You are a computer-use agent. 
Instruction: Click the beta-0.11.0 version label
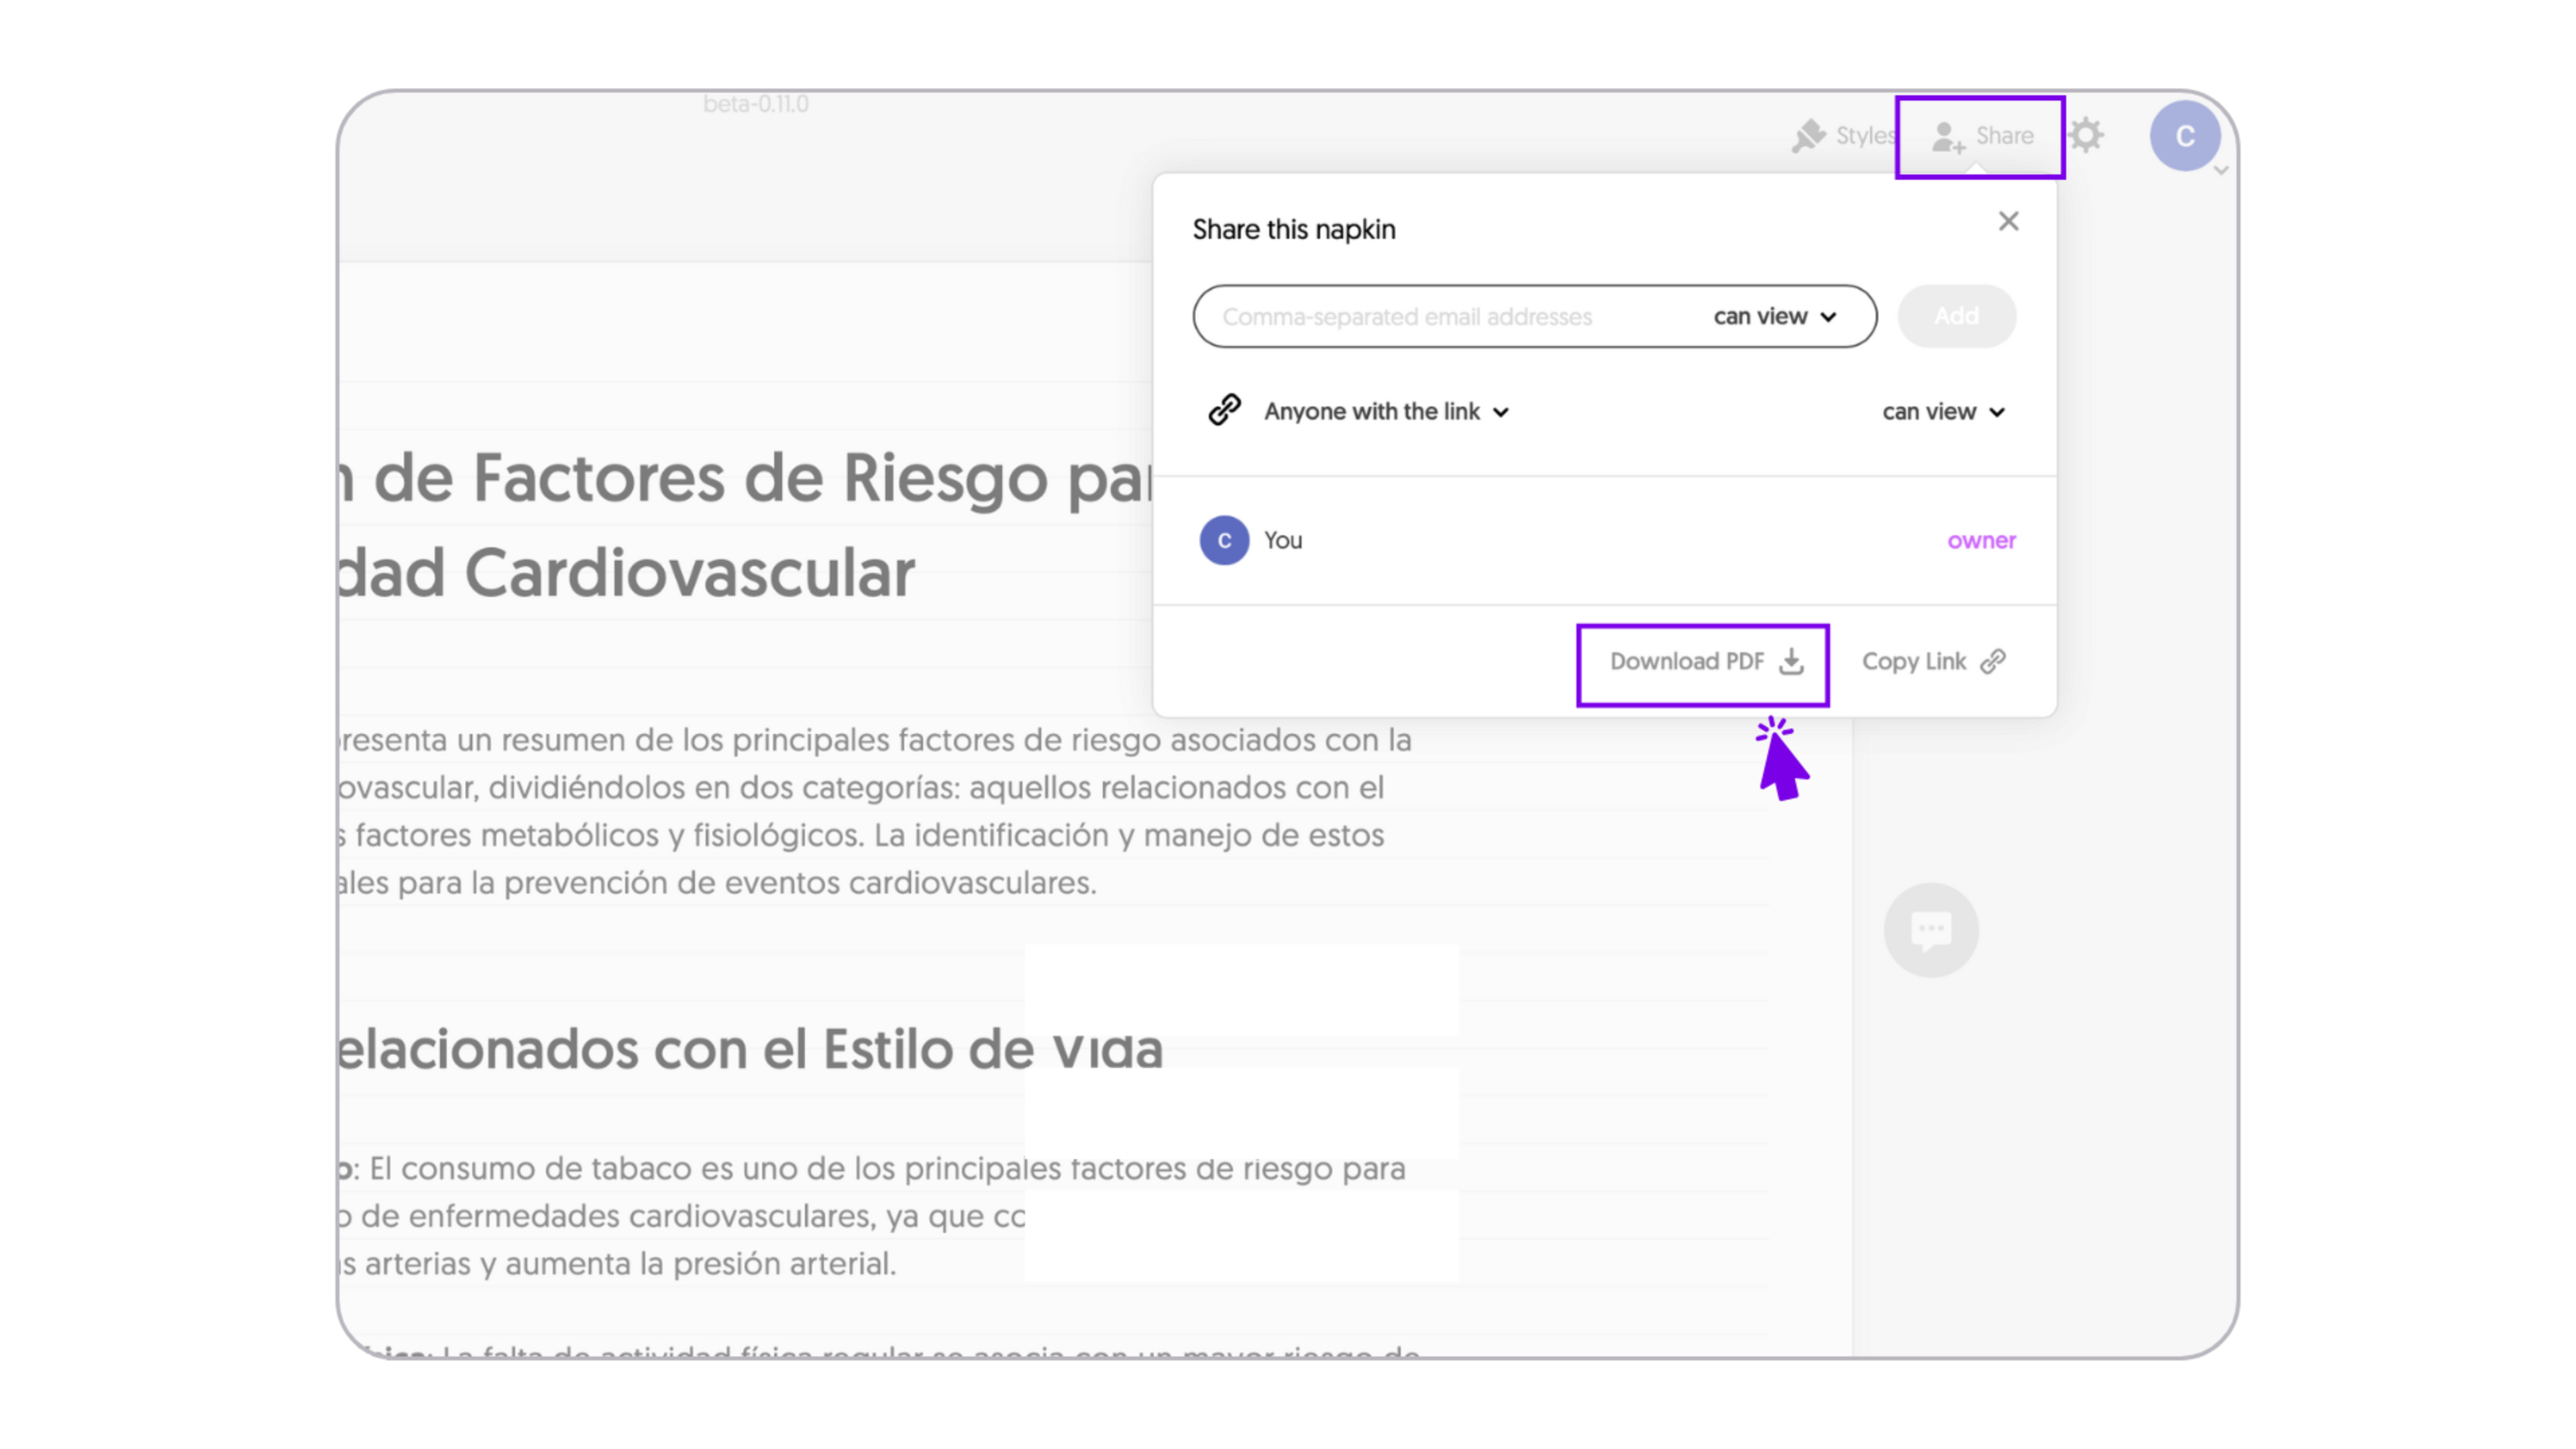[755, 104]
